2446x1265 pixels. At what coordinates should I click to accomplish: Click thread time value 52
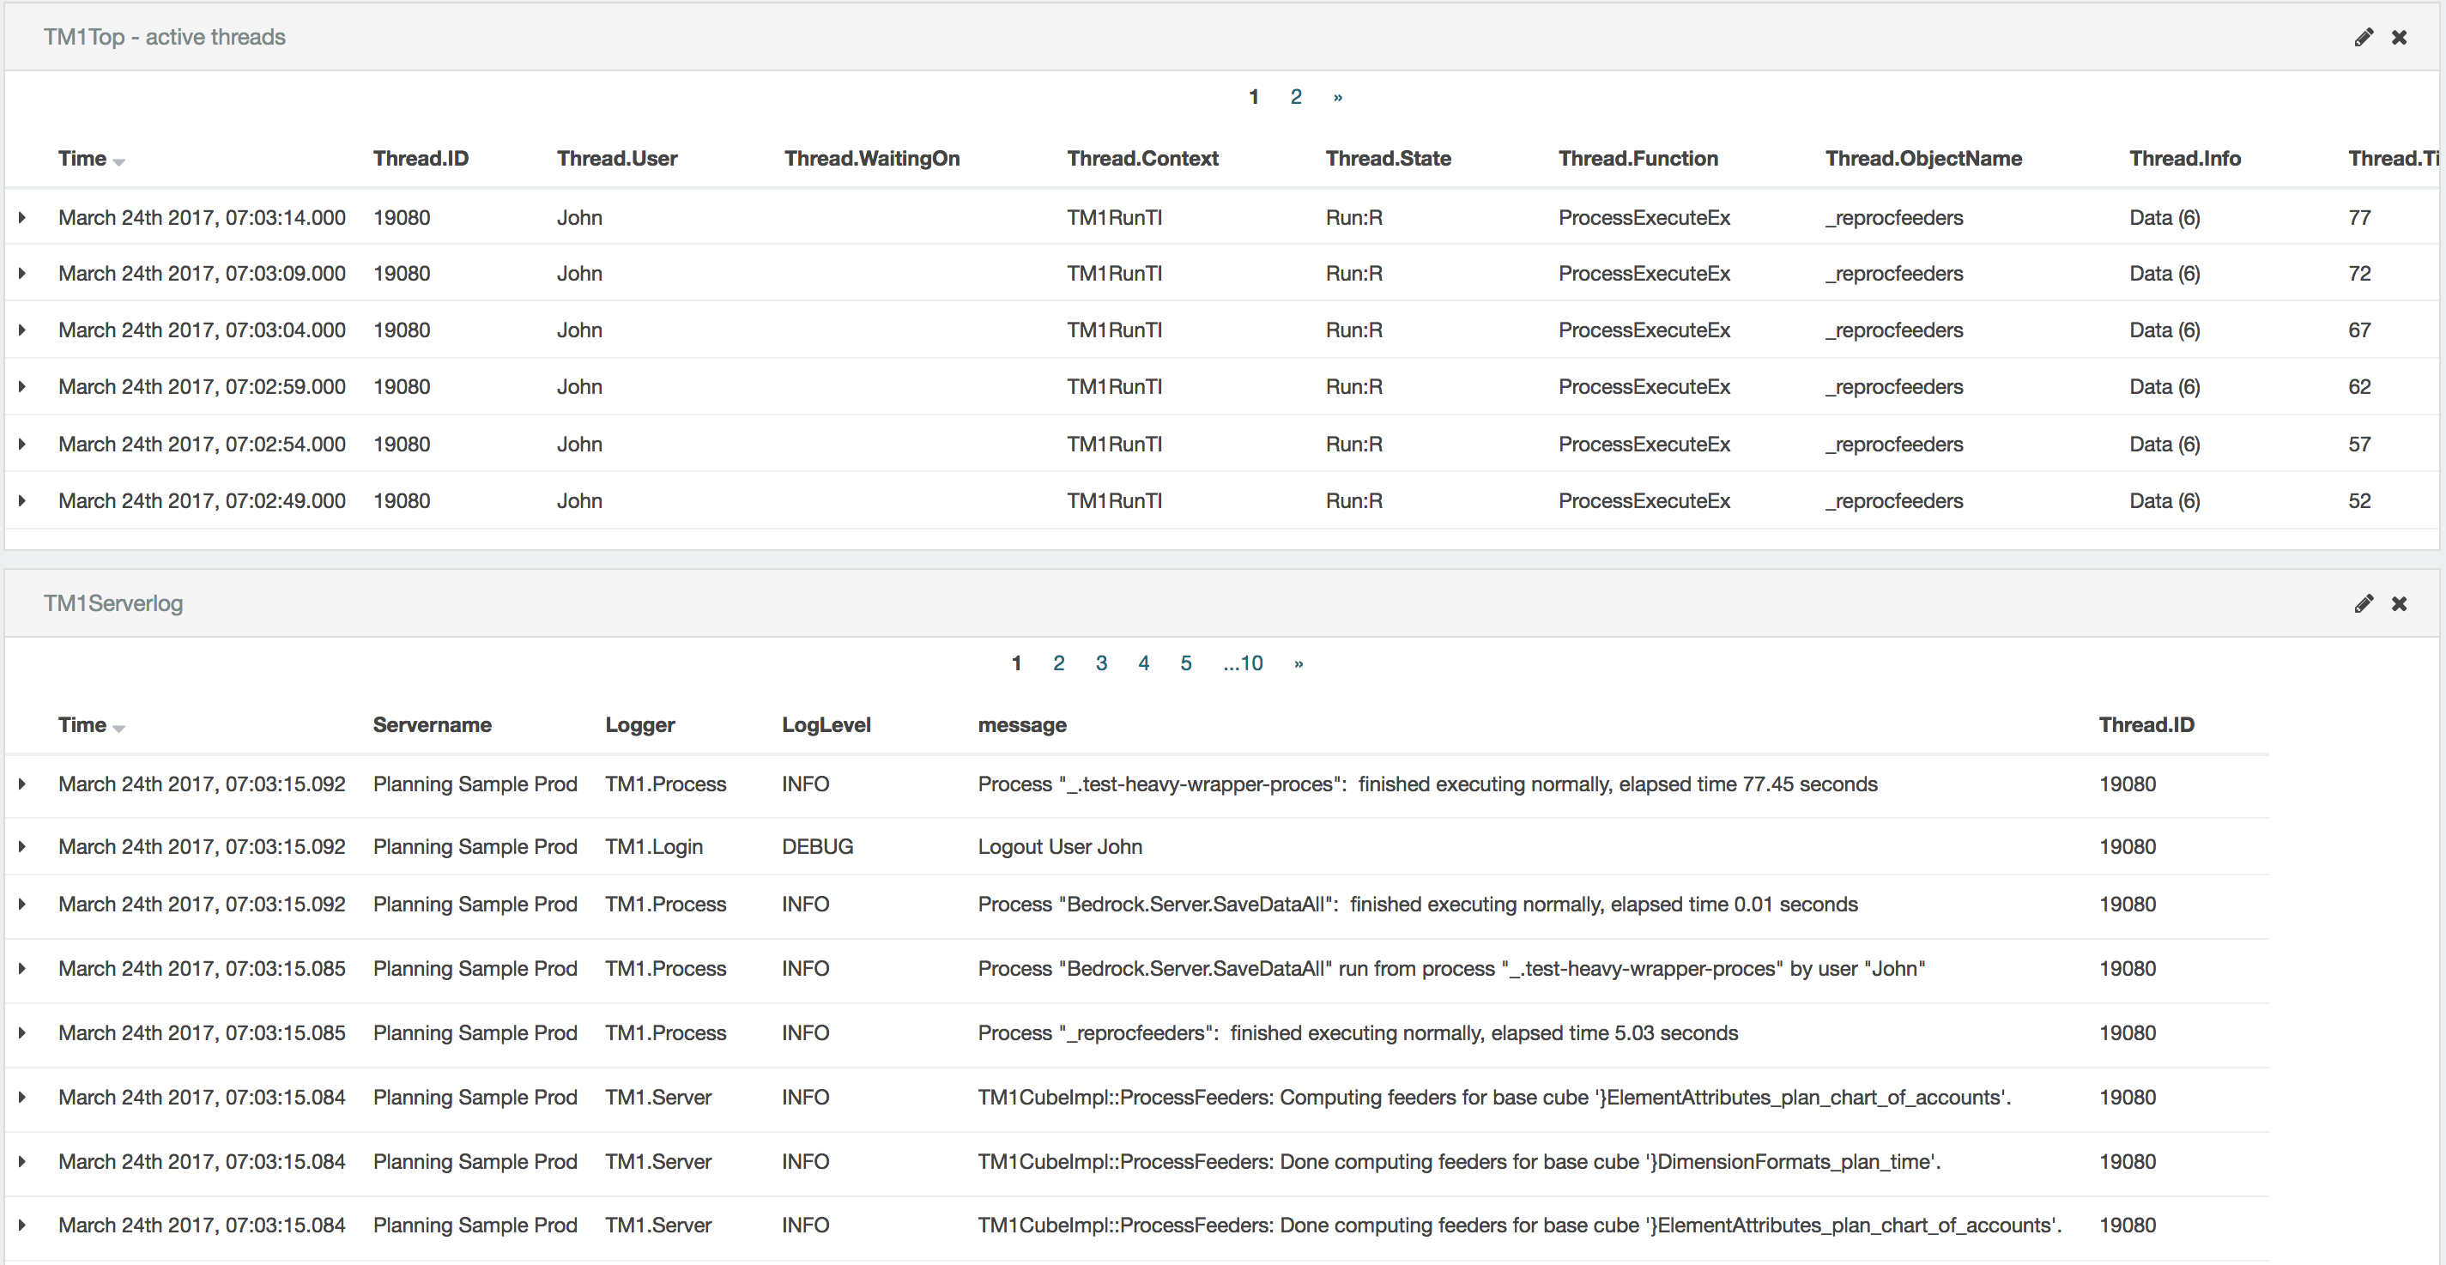[x=2359, y=500]
